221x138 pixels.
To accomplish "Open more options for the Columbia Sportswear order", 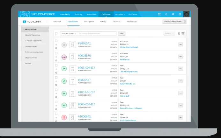I will pos(180,69).
